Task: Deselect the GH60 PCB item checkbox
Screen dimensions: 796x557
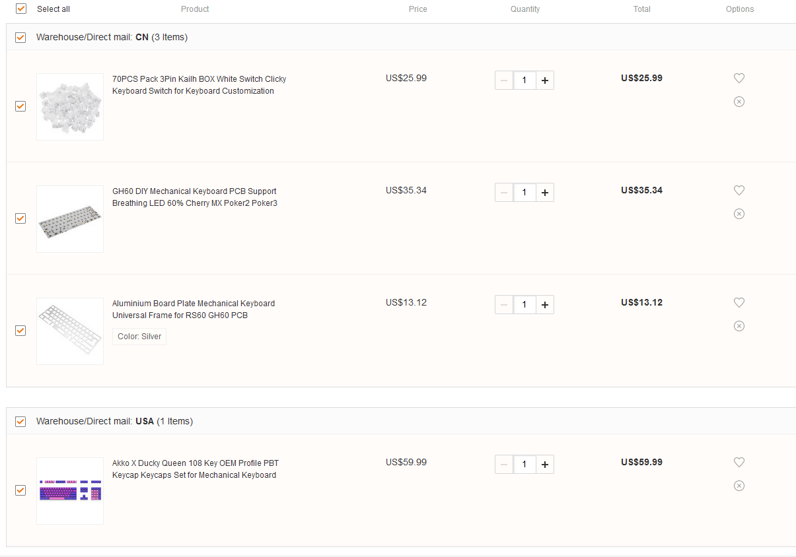Action: pyautogui.click(x=20, y=218)
